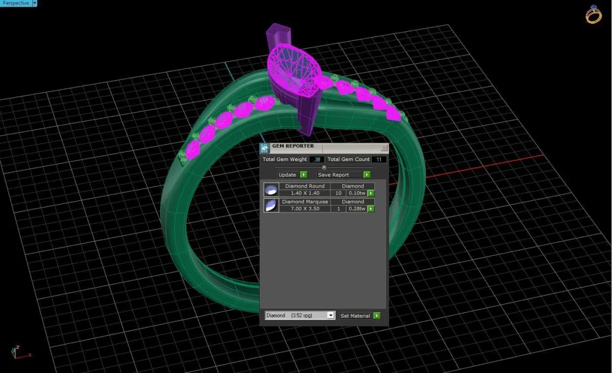Click the quantity '10' cell

tap(339, 193)
